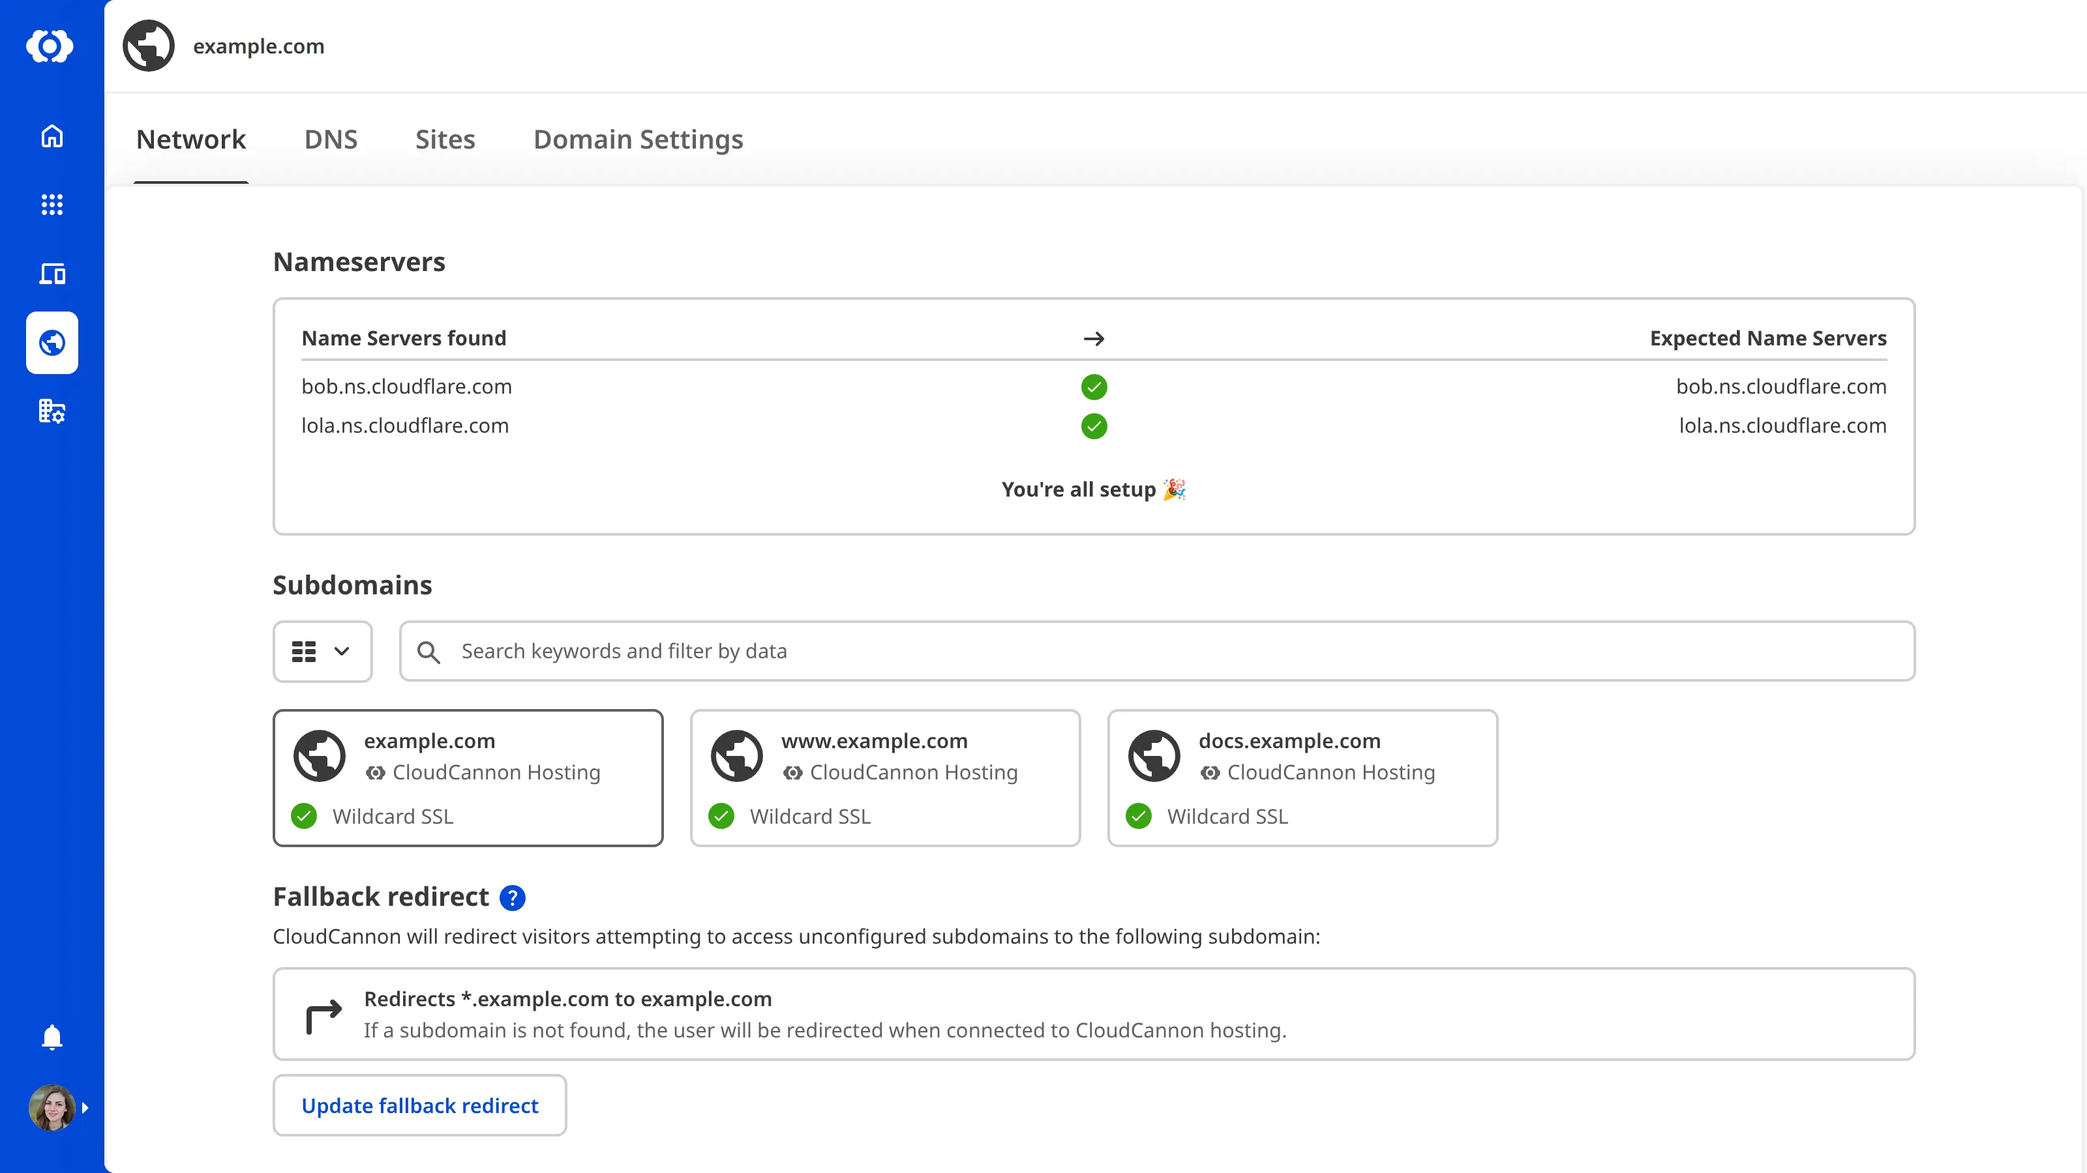Click the Wildcard SSL check on docs.example.com card

[1138, 816]
